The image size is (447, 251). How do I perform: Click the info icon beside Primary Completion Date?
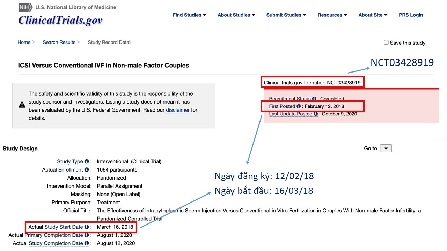coord(87,235)
